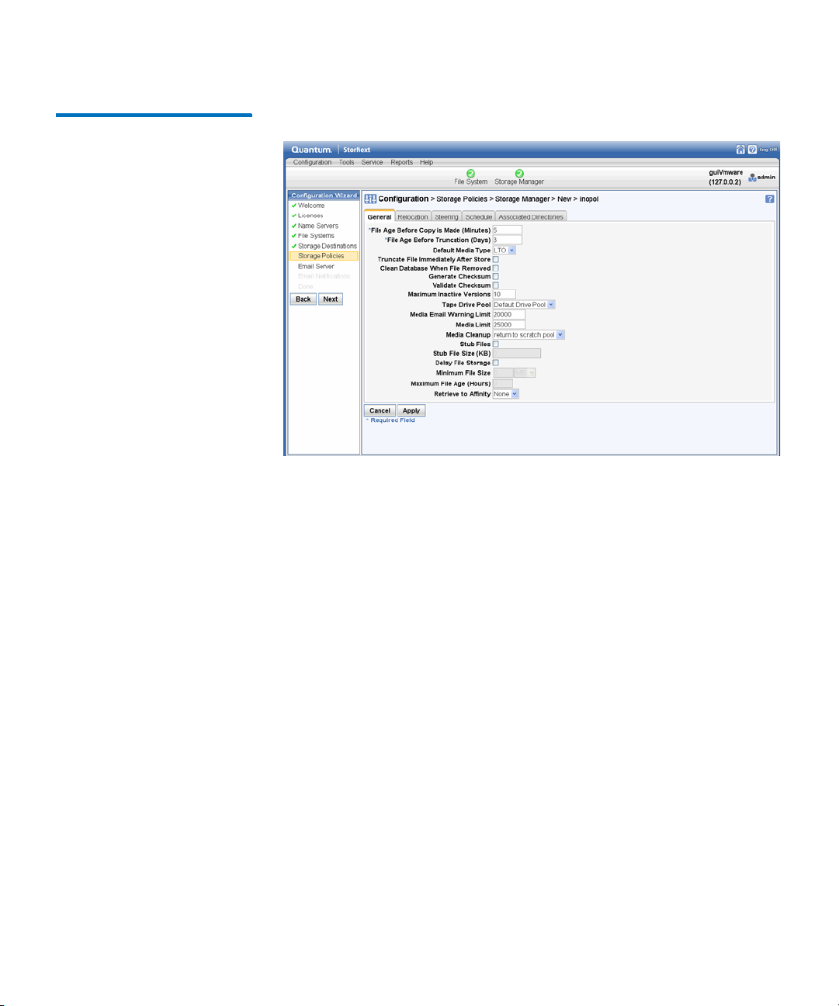Open page help question-mark icon
This screenshot has height=1006, width=839.
point(769,199)
